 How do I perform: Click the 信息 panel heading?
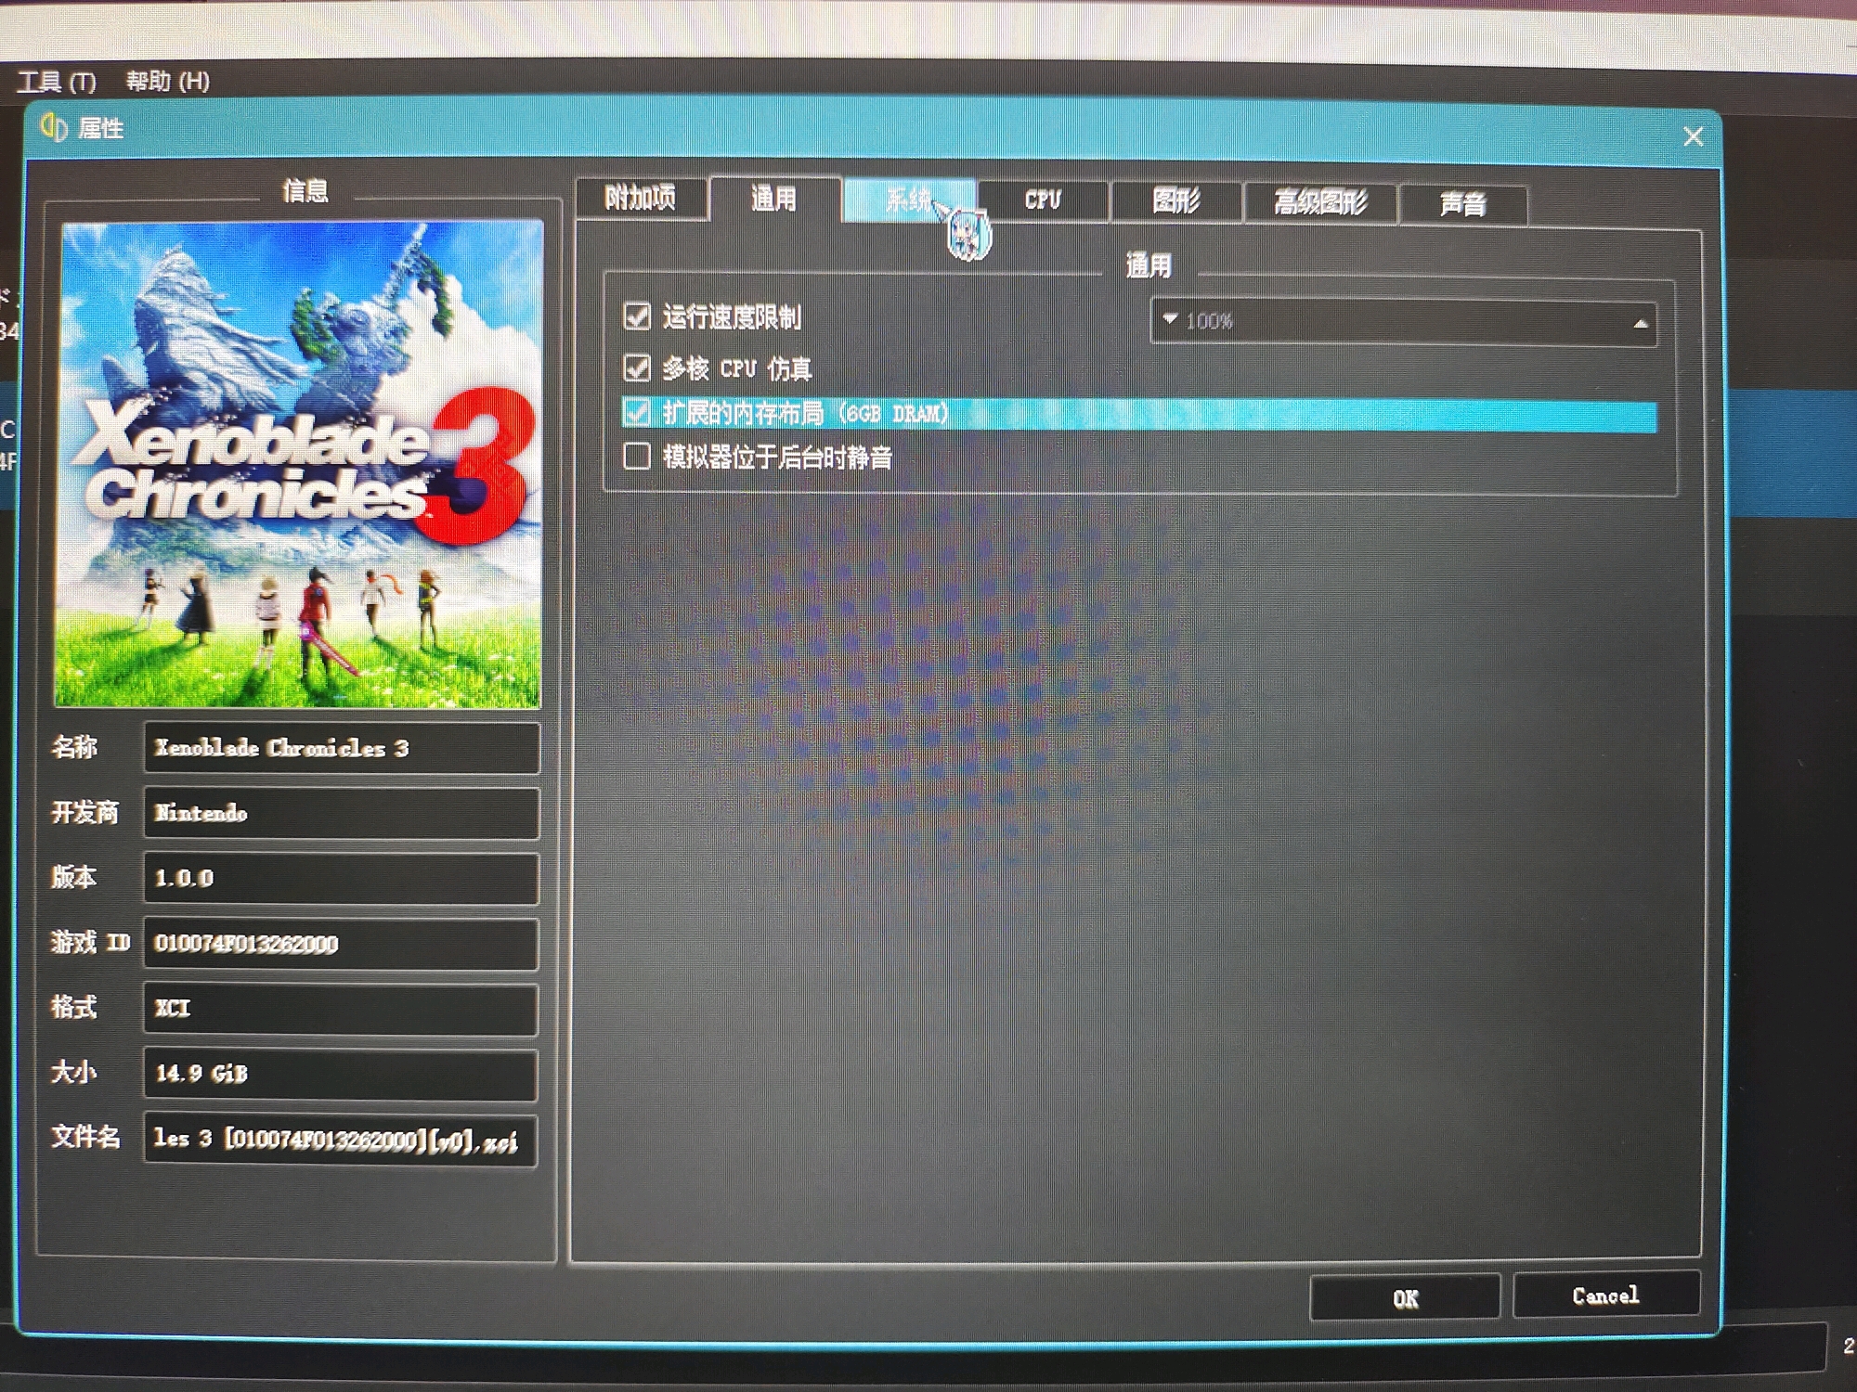pyautogui.click(x=305, y=191)
